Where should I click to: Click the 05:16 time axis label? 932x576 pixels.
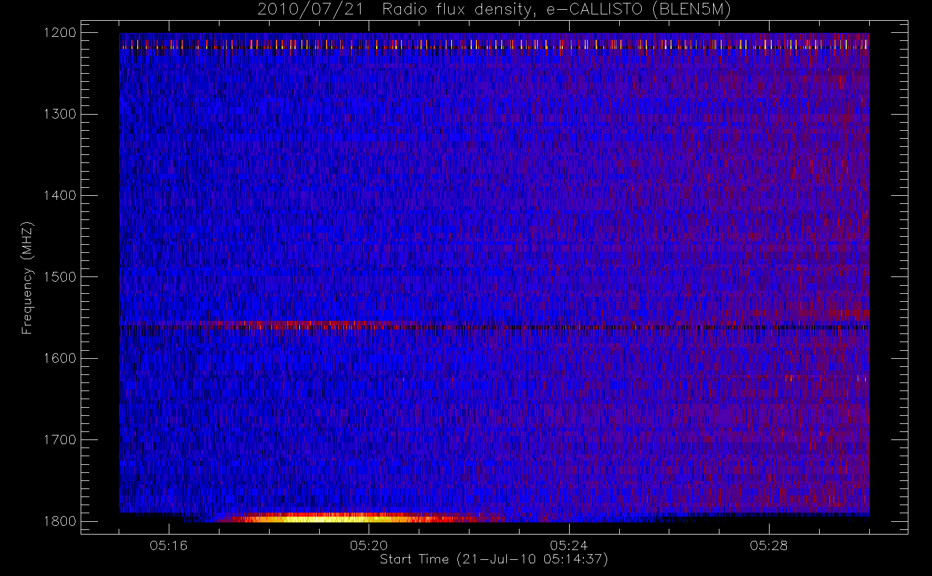click(169, 545)
